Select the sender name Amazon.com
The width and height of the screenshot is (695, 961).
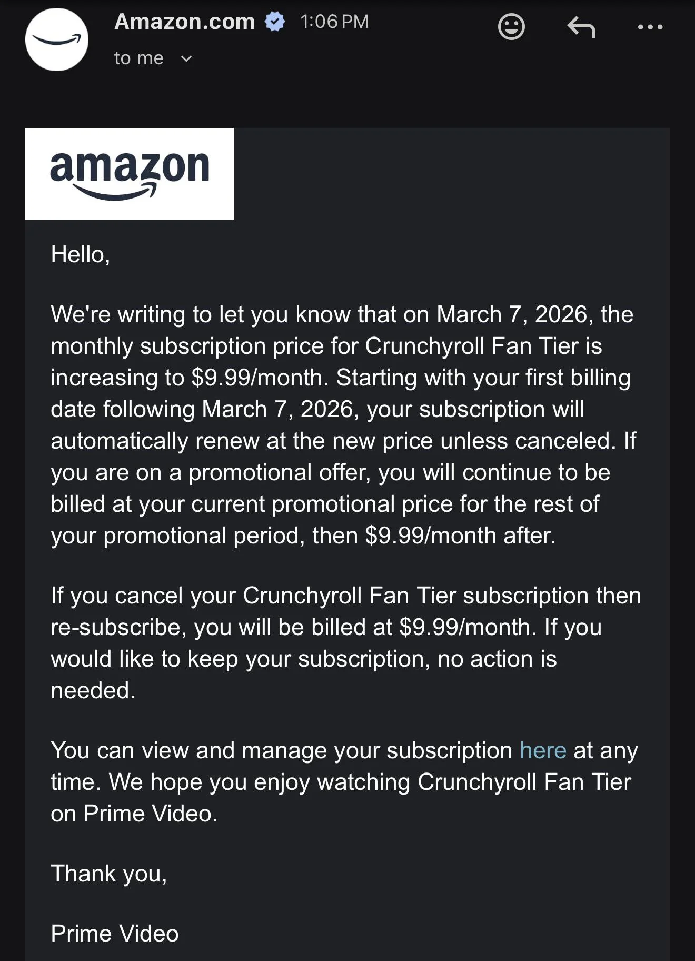tap(183, 22)
